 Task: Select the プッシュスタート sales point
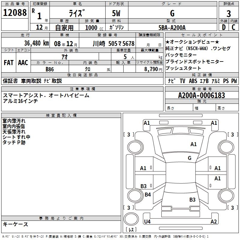[183, 68]
